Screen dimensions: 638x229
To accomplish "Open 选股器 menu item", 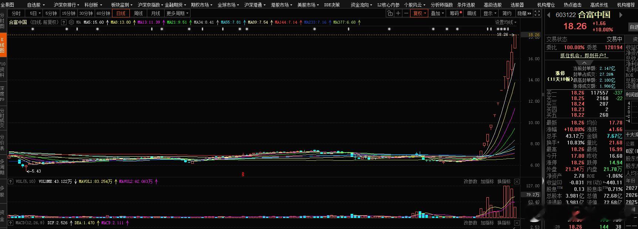I will click(x=517, y=5).
